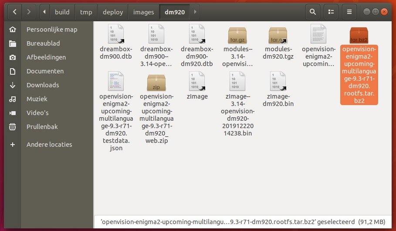Viewport: 396px width, 231px height.
Task: Open the hamburger menu button
Action: 349,12
